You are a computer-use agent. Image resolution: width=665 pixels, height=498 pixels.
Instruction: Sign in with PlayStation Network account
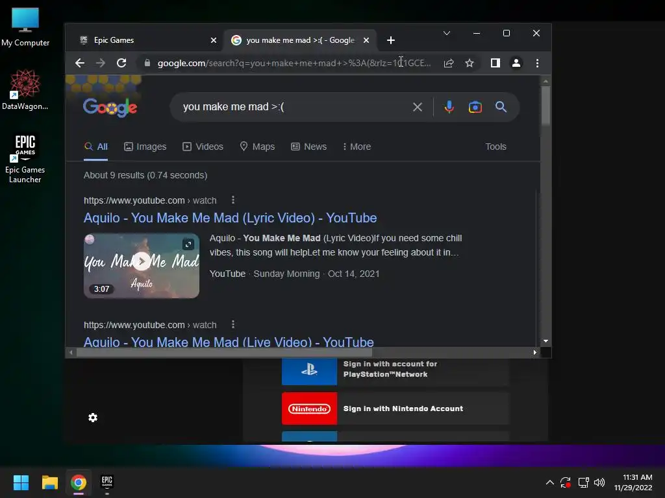pyautogui.click(x=395, y=372)
